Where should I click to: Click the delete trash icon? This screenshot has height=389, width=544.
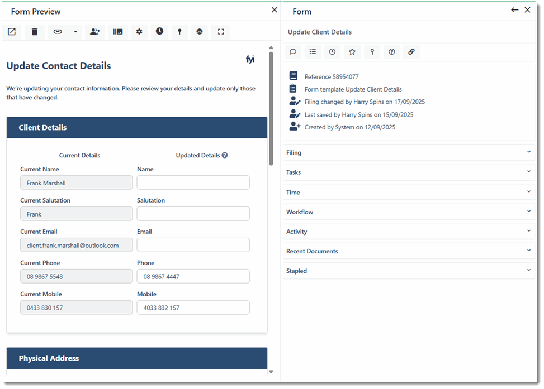[x=34, y=32]
